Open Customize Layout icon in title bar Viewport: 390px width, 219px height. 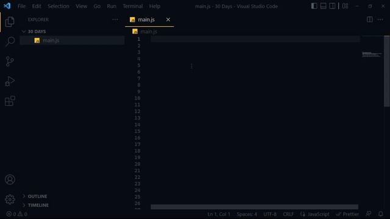[x=346, y=6]
